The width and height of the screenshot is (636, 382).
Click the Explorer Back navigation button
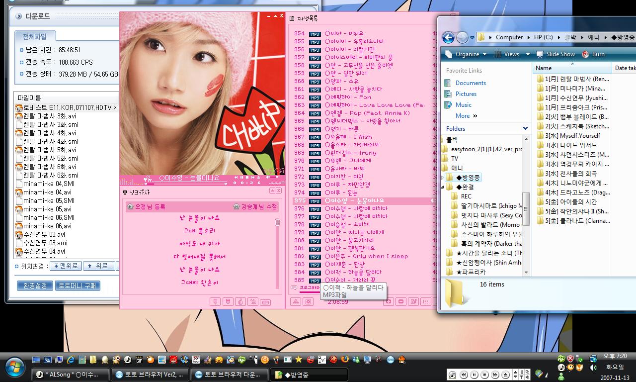click(448, 37)
